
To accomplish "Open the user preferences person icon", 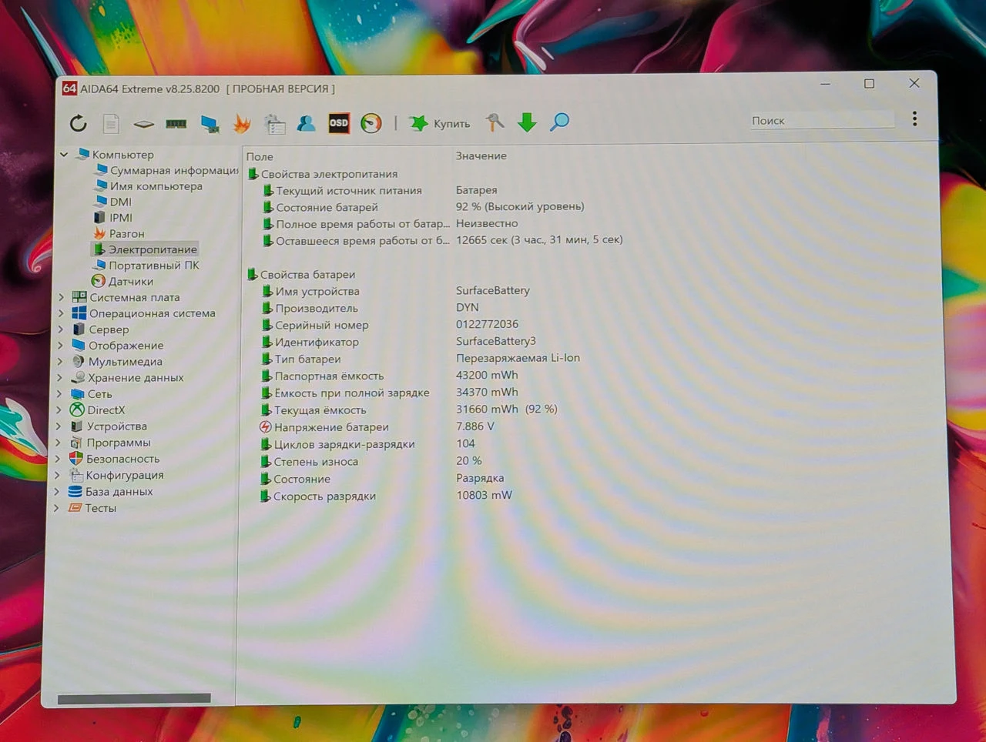I will (307, 123).
